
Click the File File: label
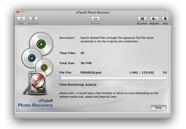[x=65, y=72]
